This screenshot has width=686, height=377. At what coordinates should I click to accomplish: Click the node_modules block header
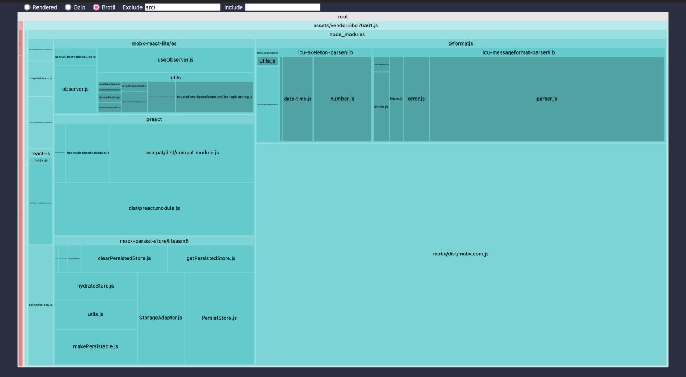[347, 34]
